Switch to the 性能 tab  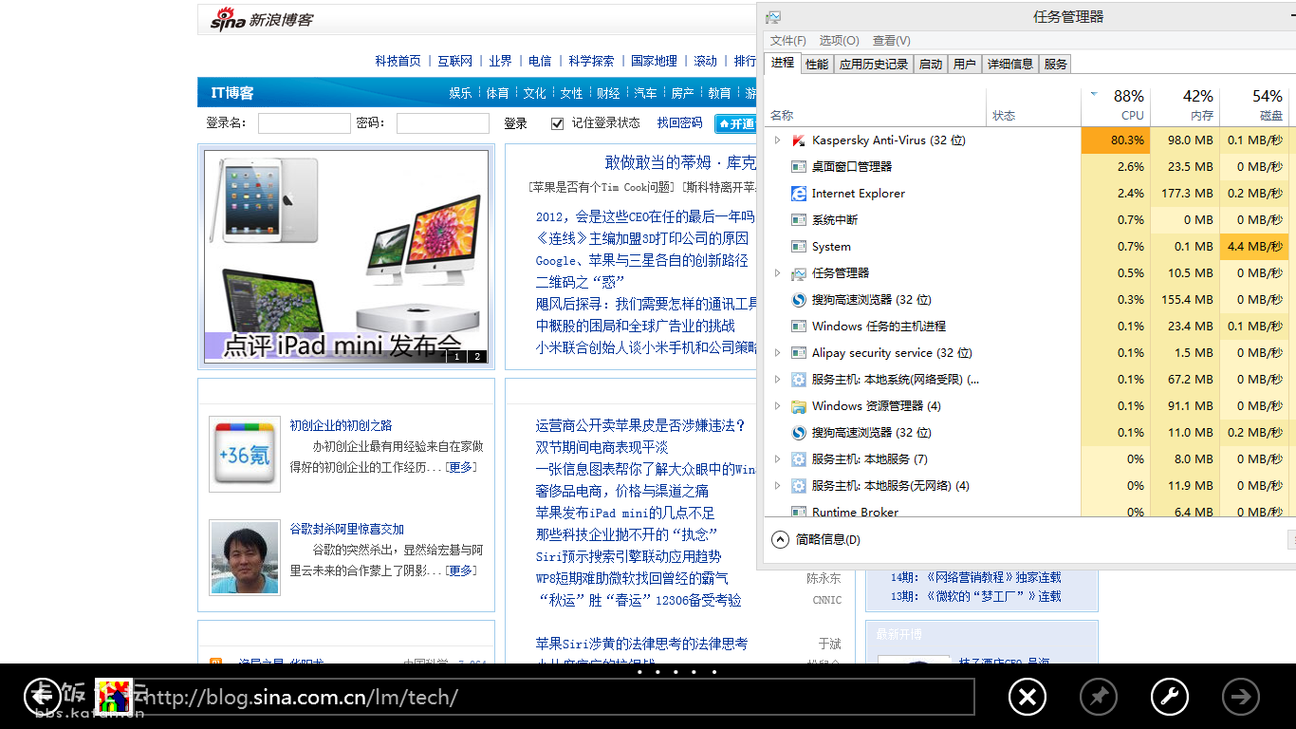coord(817,65)
